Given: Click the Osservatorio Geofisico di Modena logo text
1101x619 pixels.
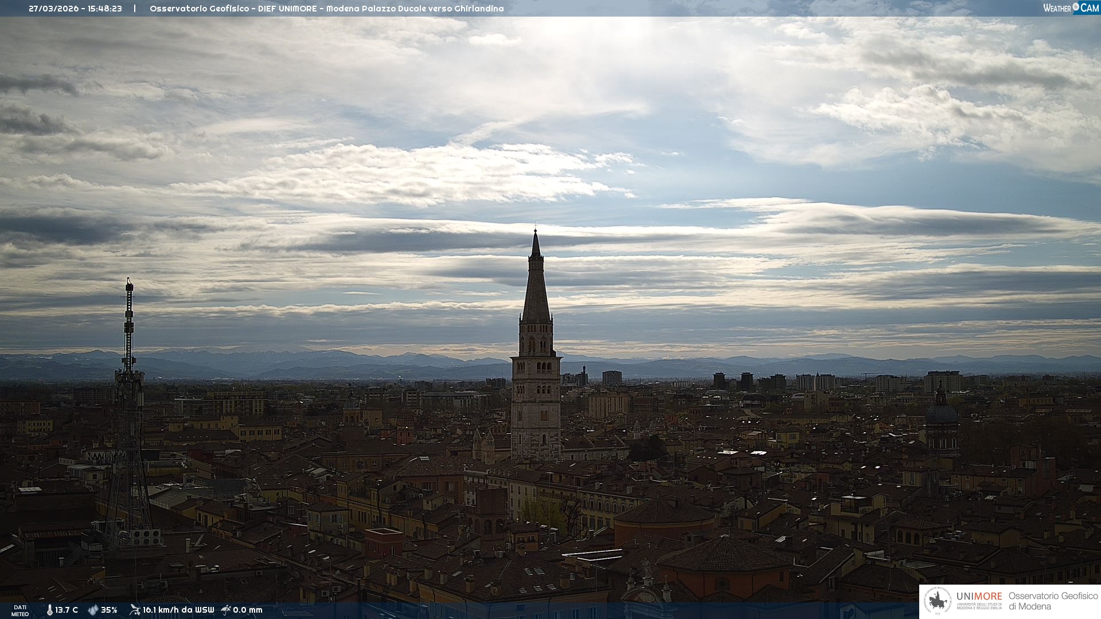Looking at the screenshot, I should [1053, 601].
